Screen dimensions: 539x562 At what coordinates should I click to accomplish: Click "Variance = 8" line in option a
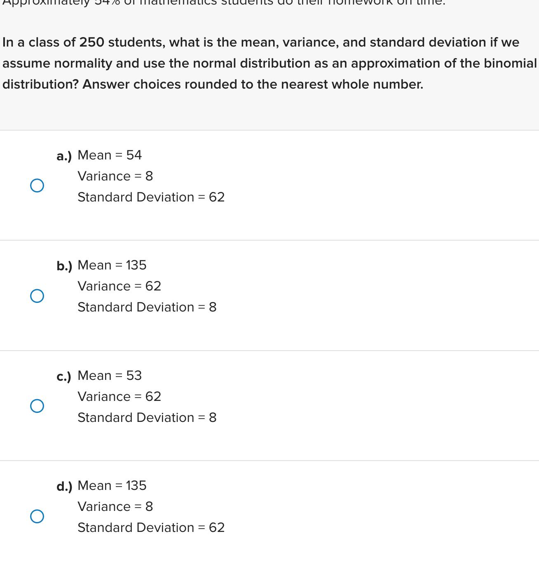[x=115, y=176]
